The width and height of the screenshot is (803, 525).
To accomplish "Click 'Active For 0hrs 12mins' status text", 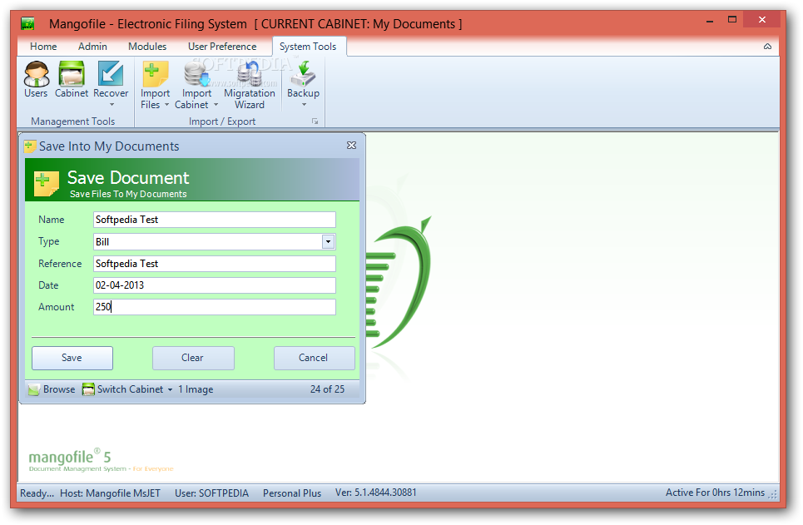I will tap(715, 493).
